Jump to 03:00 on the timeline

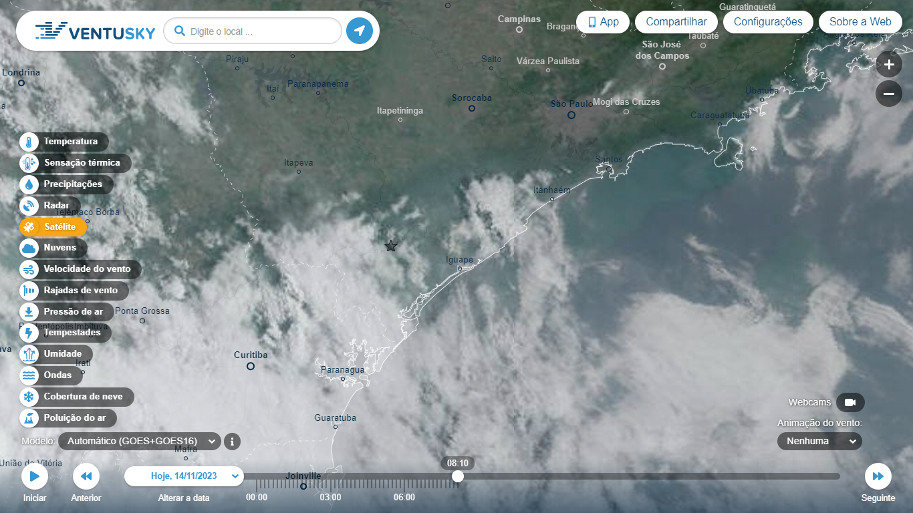pyautogui.click(x=330, y=497)
